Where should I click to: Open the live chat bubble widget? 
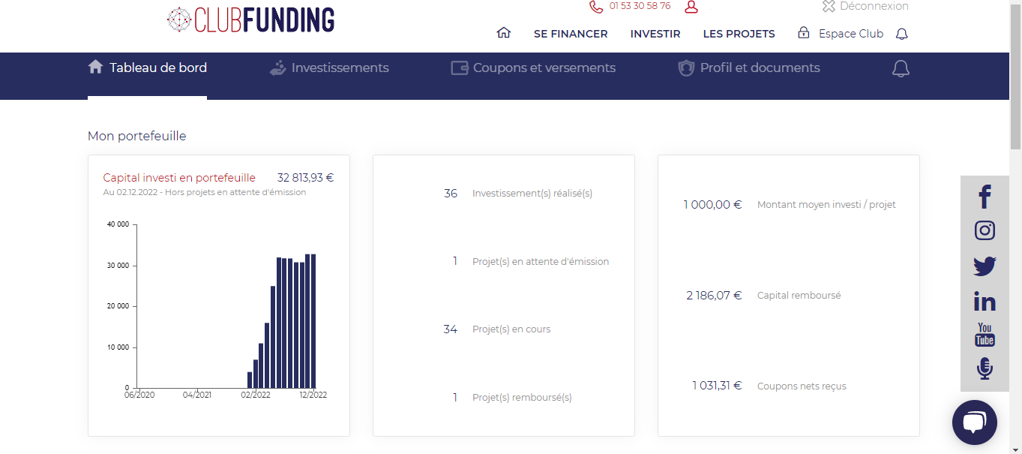tap(974, 422)
